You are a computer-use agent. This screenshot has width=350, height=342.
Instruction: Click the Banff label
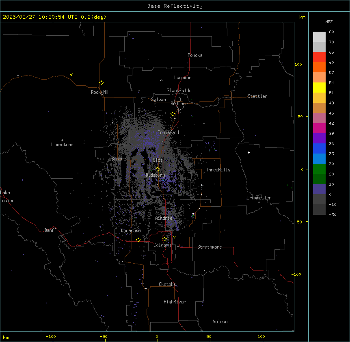click(x=50, y=230)
